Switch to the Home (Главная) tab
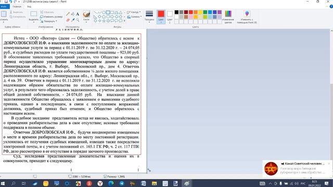 (17, 7)
